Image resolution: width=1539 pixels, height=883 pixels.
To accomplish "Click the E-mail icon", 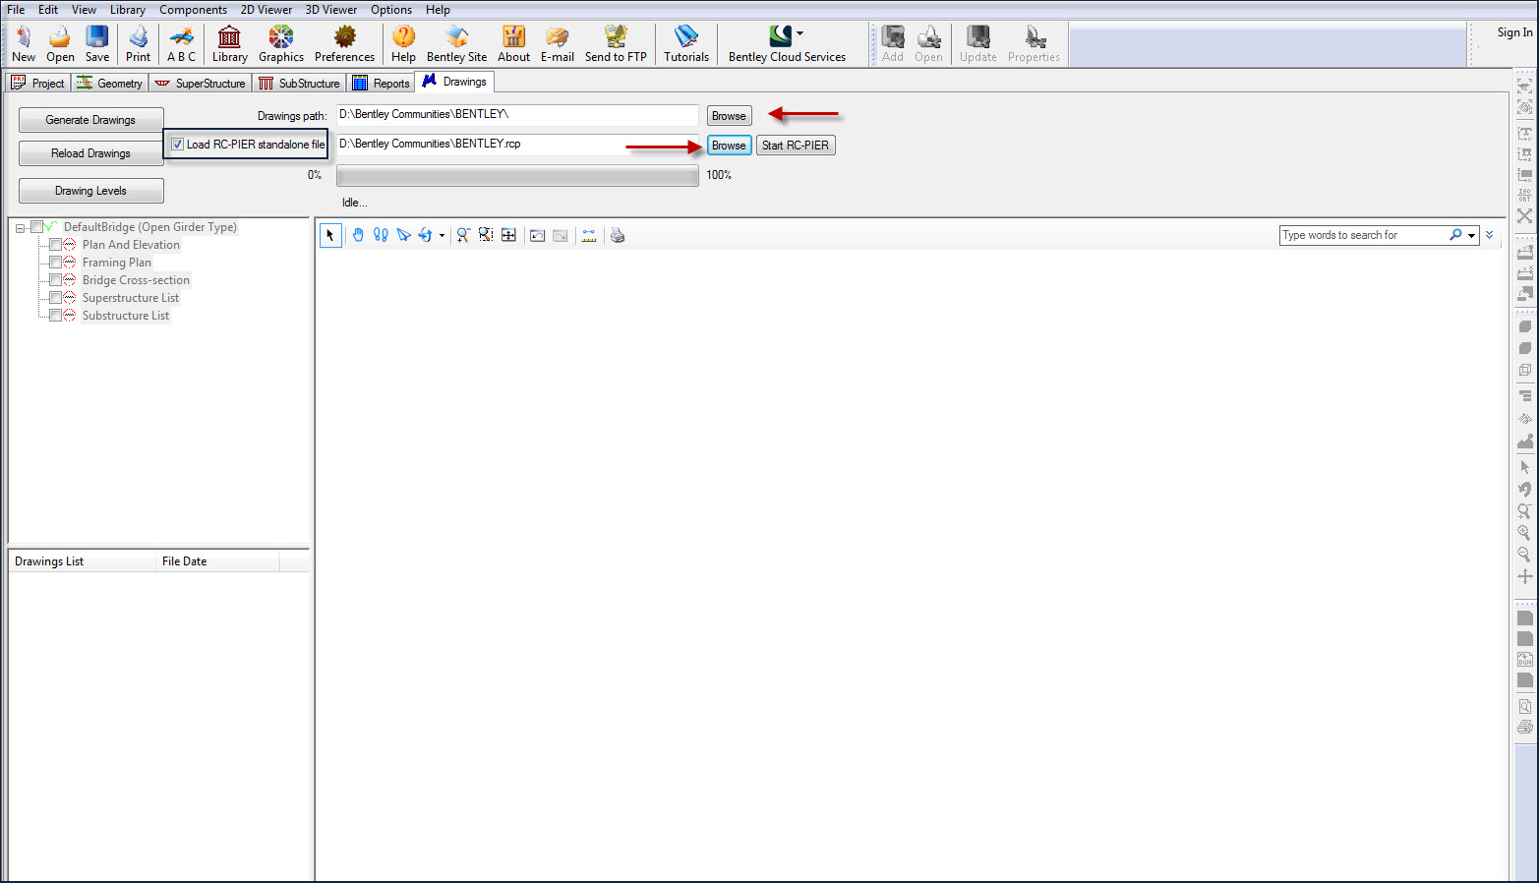I will click(558, 44).
